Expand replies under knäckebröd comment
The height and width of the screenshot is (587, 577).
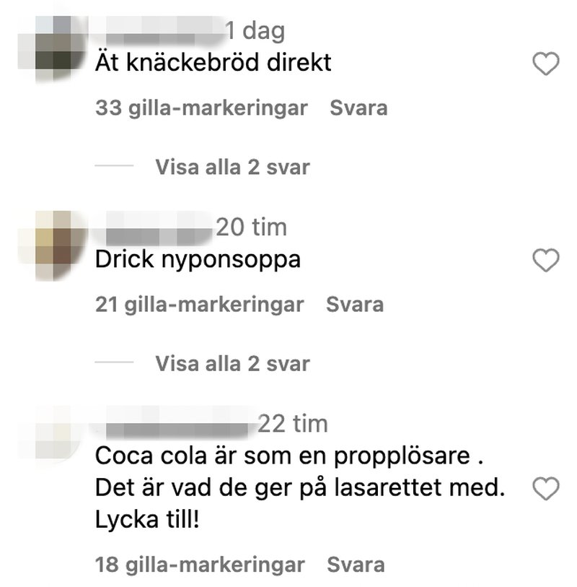pyautogui.click(x=232, y=167)
